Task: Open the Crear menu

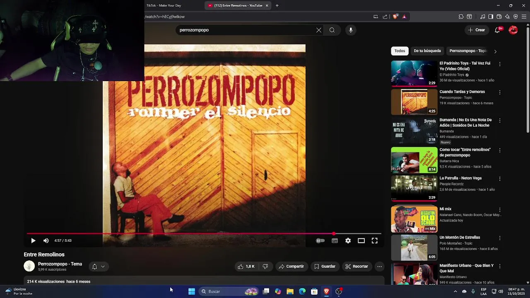Action: 477,30
